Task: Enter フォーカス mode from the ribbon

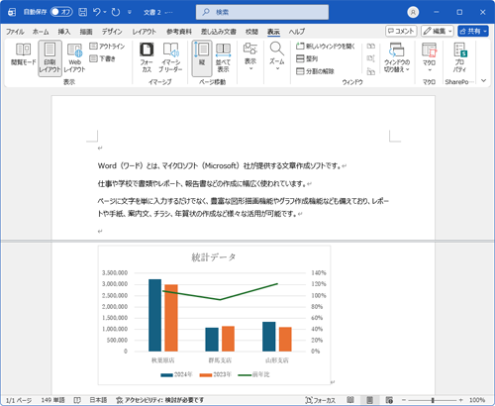Action: point(147,58)
